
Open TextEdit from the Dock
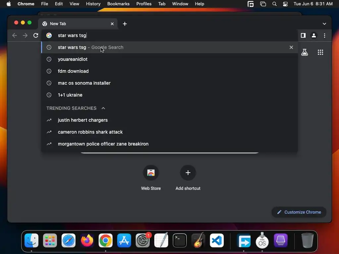click(x=161, y=240)
